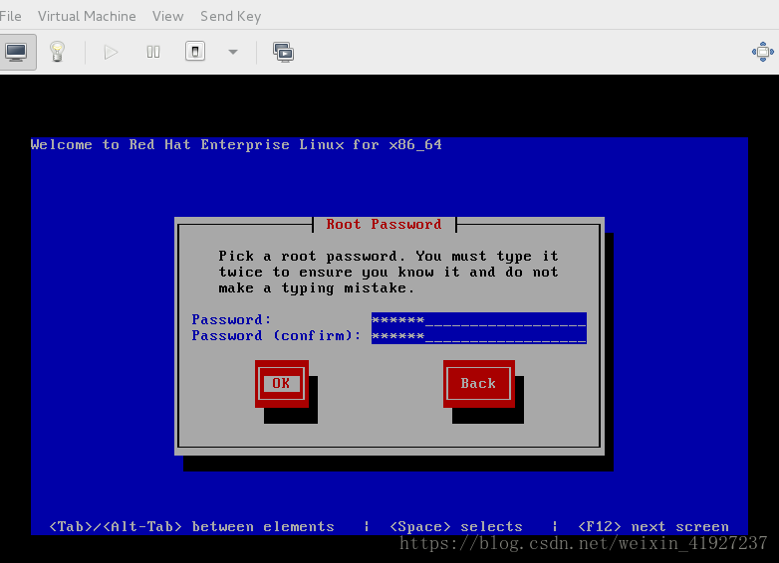
Task: Click the '<Space> selects' hint text
Action: (x=456, y=526)
